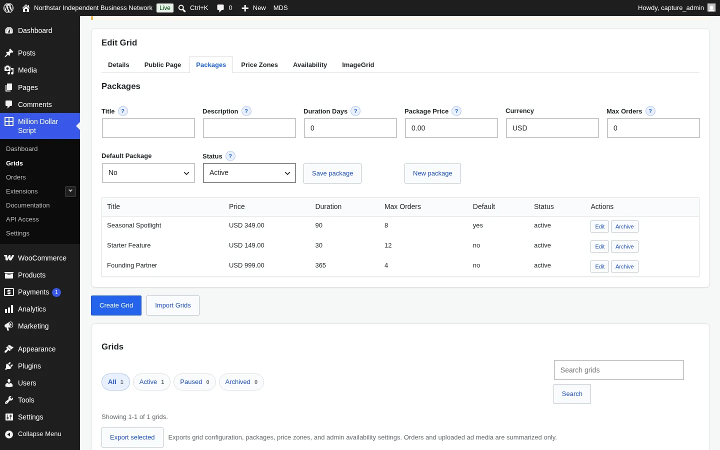Screen dimensions: 720x450
Task: Click the Media icon in sidebar
Action: (9, 70)
